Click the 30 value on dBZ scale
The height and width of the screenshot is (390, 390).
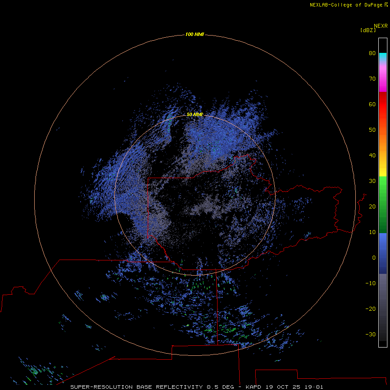coord(372,181)
